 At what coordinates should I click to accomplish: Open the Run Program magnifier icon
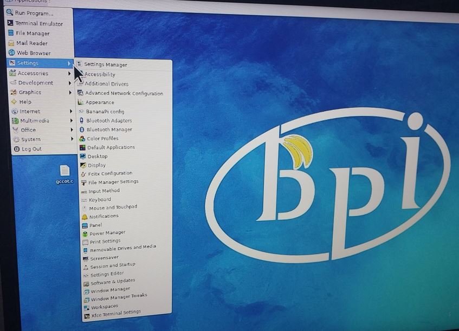pos(9,12)
